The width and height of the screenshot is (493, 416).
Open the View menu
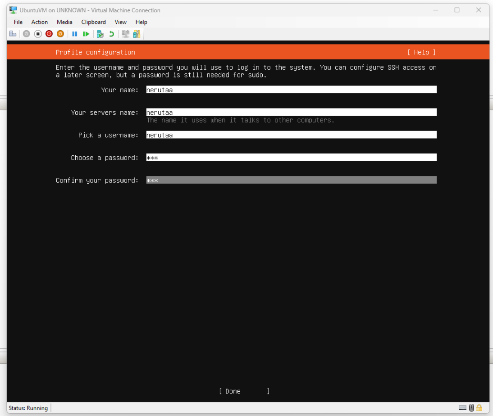120,22
